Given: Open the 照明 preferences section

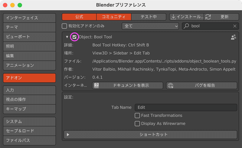Looking at the screenshot, I should coord(29,46).
